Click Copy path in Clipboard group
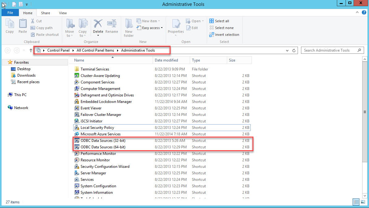This screenshot has height=208, width=369. pyautogui.click(x=42, y=28)
